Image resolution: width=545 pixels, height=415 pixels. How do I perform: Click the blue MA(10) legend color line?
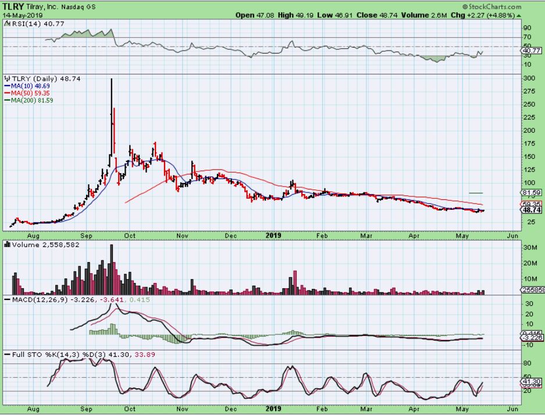(x=7, y=86)
